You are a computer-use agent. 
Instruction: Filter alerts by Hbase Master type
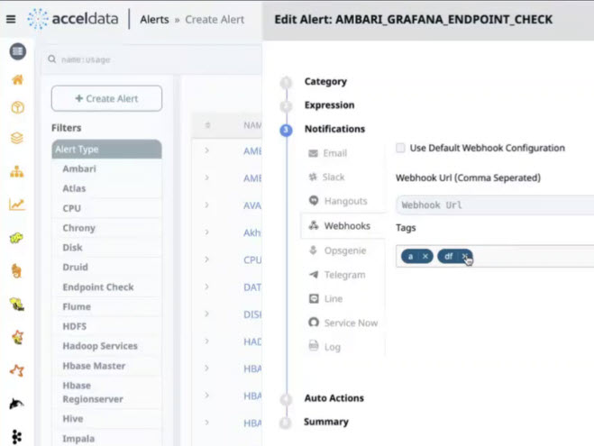click(x=107, y=366)
